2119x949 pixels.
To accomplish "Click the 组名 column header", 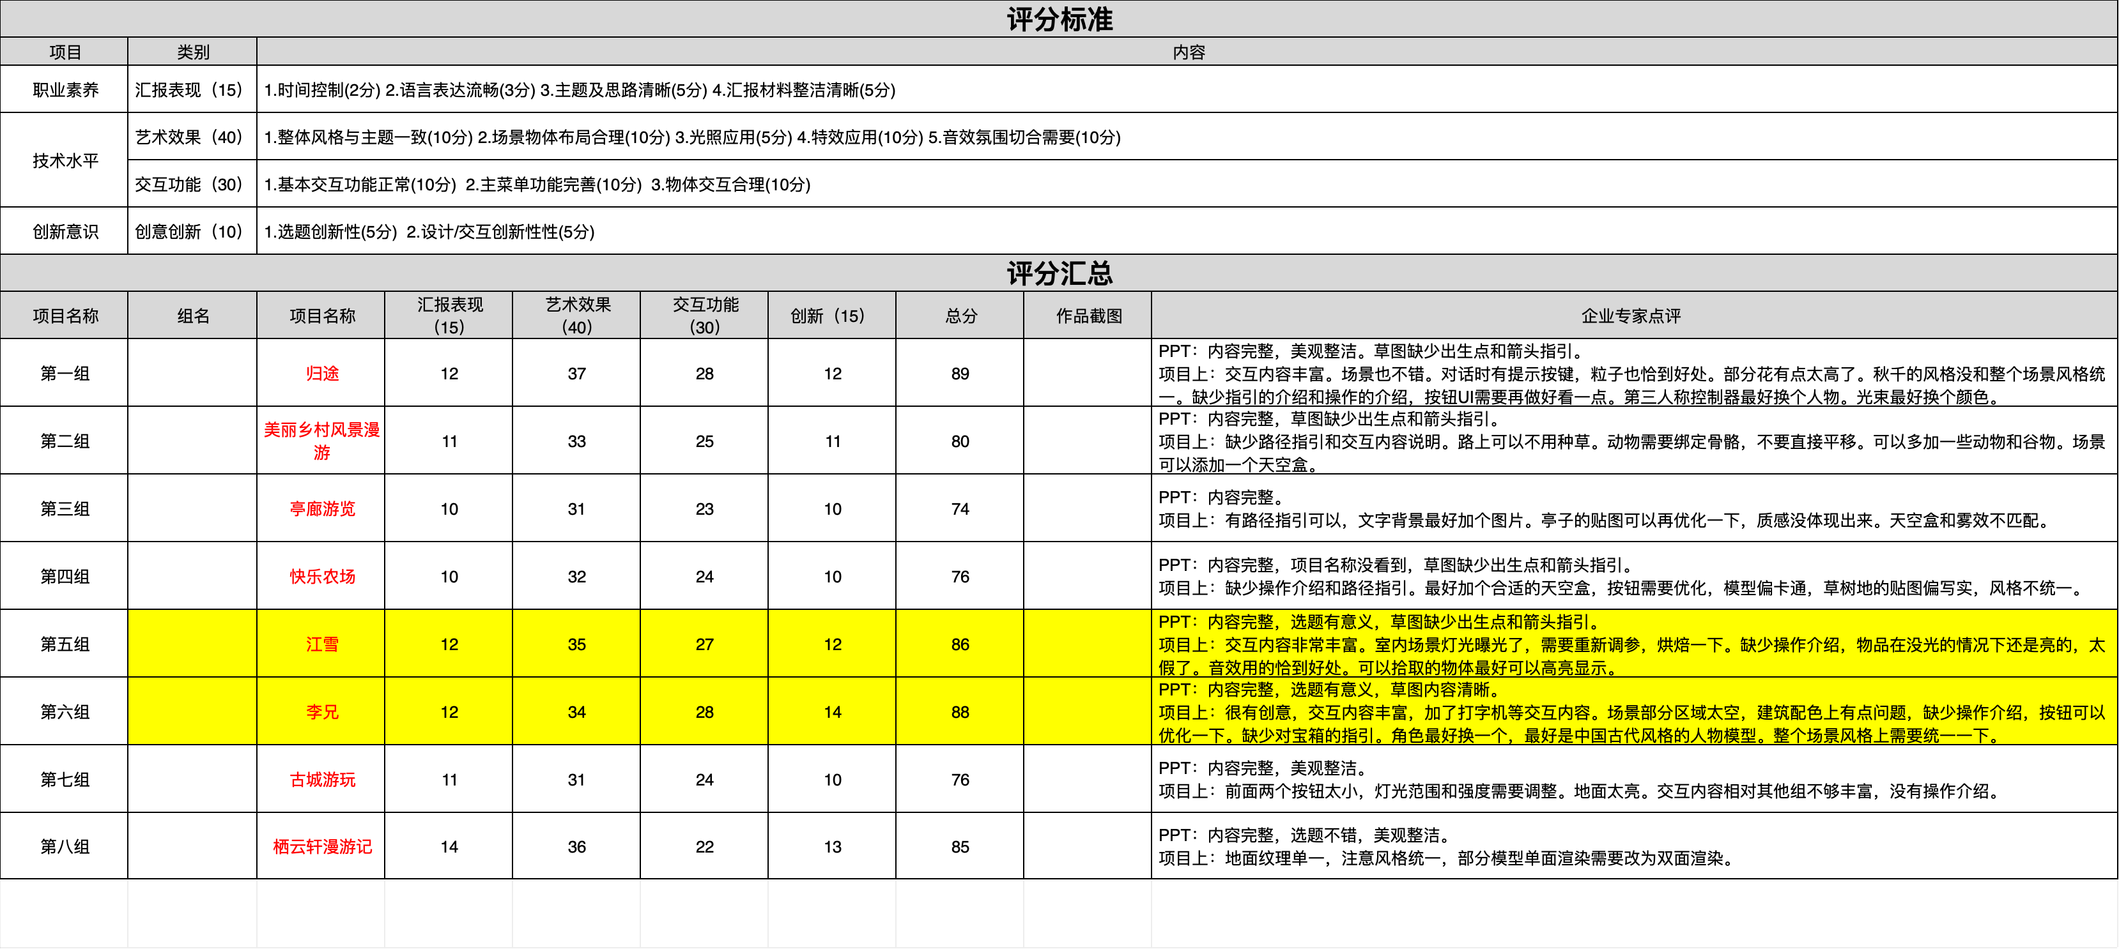I will 192,315.
